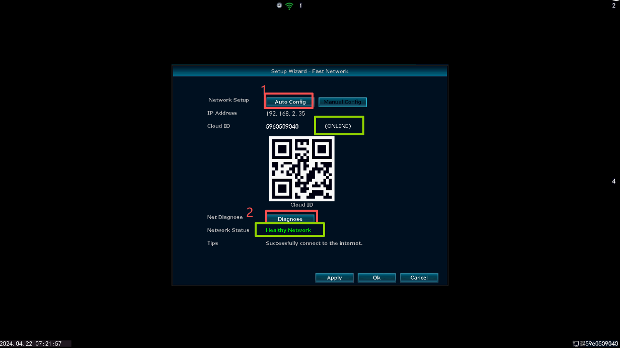Viewport: 620px width, 348px height.
Task: Click the Tips label
Action: pyautogui.click(x=212, y=243)
